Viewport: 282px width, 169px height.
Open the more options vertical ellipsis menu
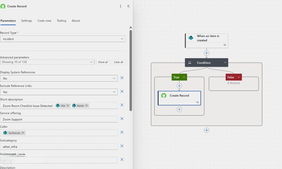tap(121, 6)
